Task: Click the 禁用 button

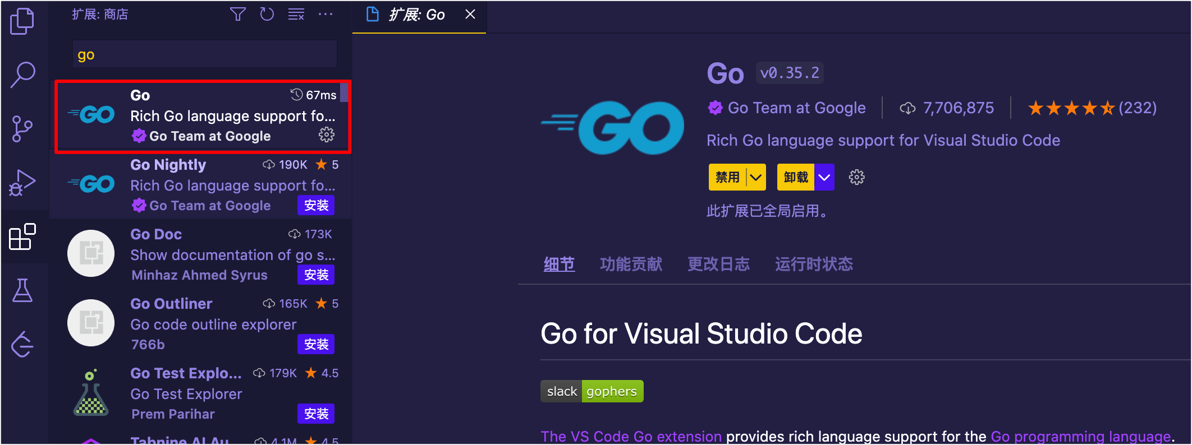Action: coord(728,177)
